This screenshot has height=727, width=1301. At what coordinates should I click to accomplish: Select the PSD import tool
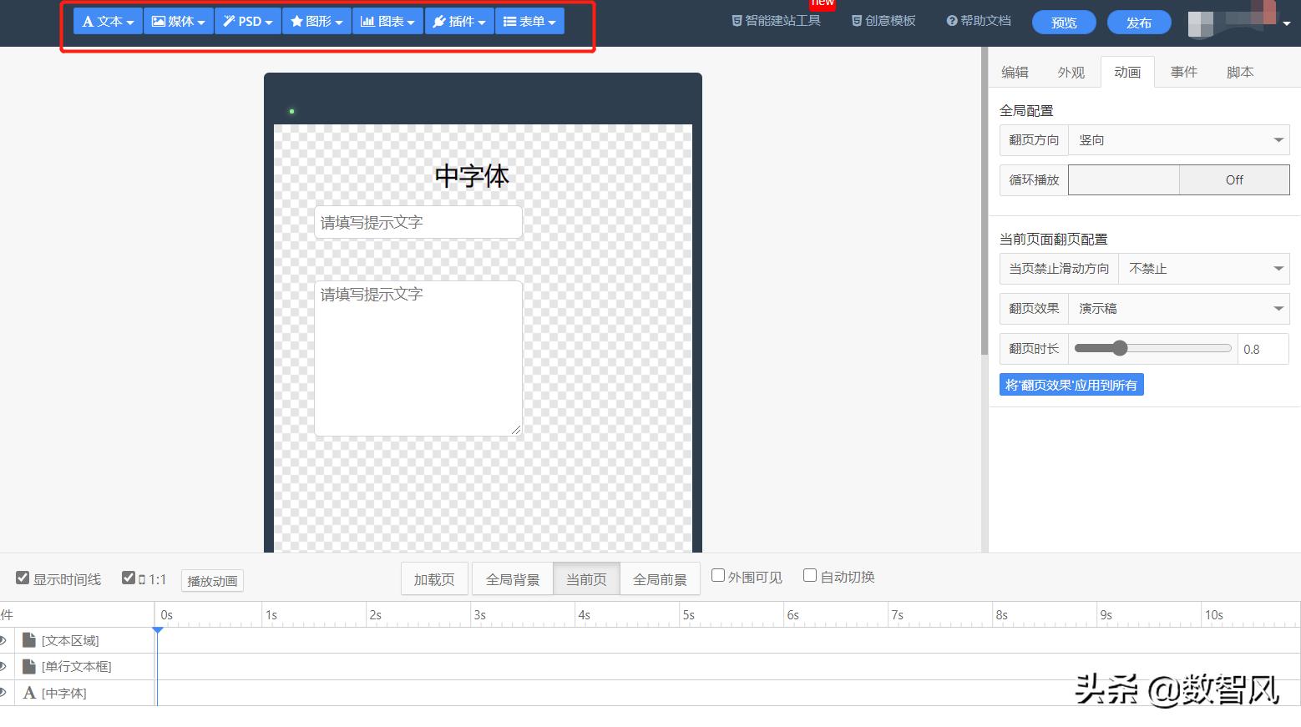point(247,21)
